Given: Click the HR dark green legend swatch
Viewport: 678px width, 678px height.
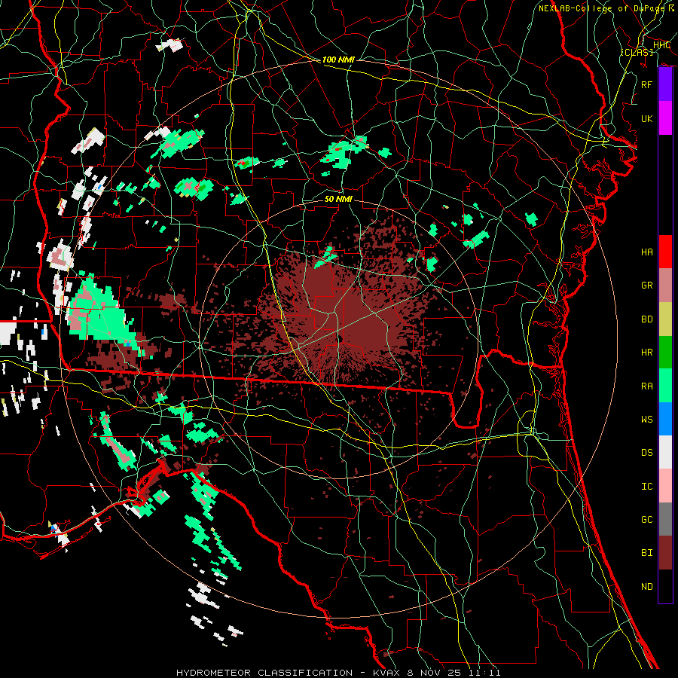Looking at the screenshot, I should coord(665,352).
